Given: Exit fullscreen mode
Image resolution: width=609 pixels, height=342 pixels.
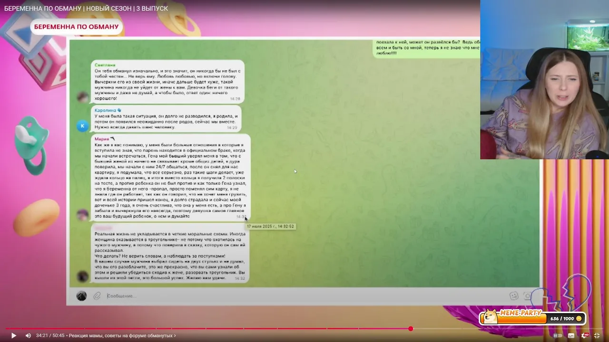Looking at the screenshot, I should (597, 335).
